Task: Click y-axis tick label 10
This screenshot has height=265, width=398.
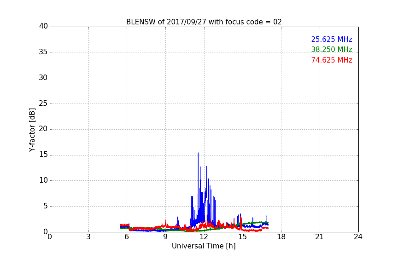Action: 43,180
